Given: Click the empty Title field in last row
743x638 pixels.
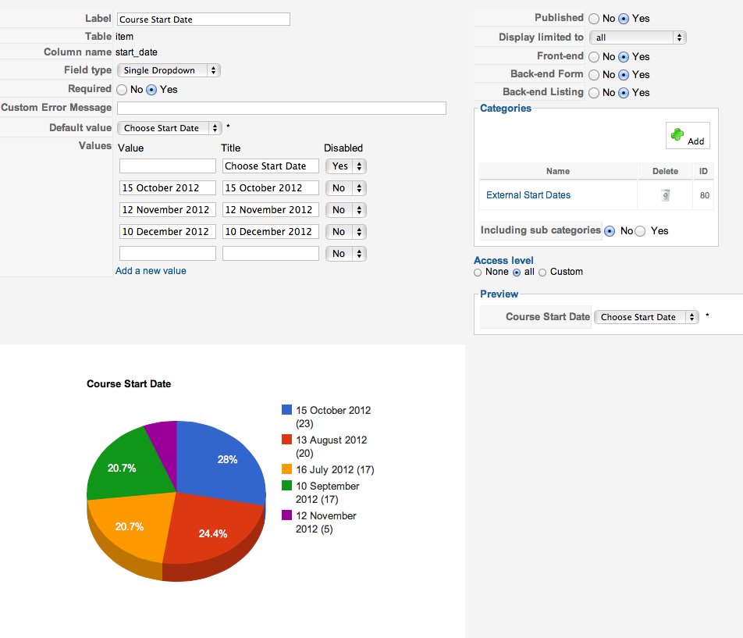Looking at the screenshot, I should click(x=271, y=253).
